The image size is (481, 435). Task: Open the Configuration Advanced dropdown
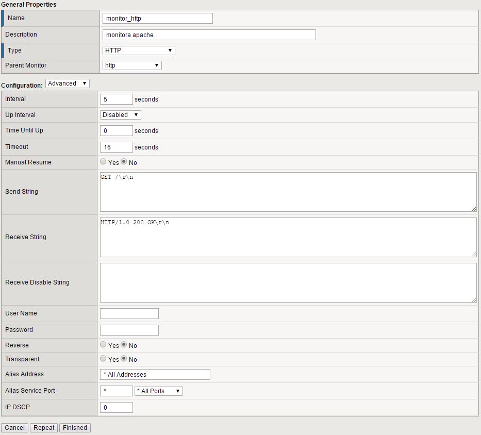(68, 83)
